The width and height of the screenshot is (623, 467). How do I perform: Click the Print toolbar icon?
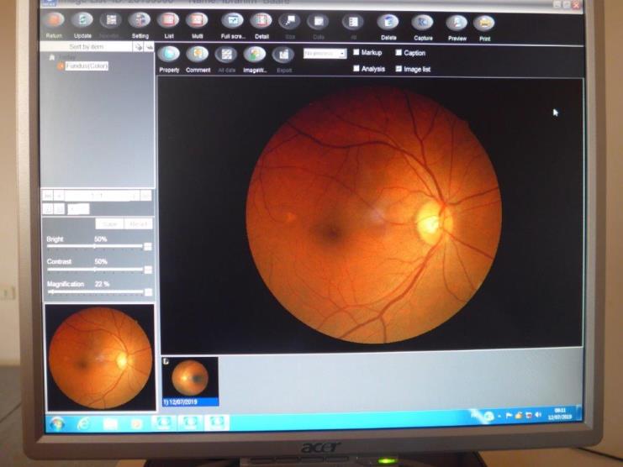484,23
